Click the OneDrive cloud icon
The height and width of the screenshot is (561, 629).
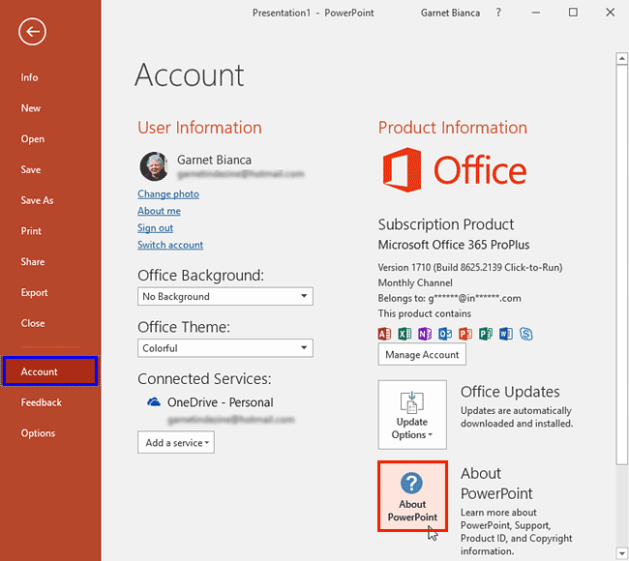[x=154, y=401]
